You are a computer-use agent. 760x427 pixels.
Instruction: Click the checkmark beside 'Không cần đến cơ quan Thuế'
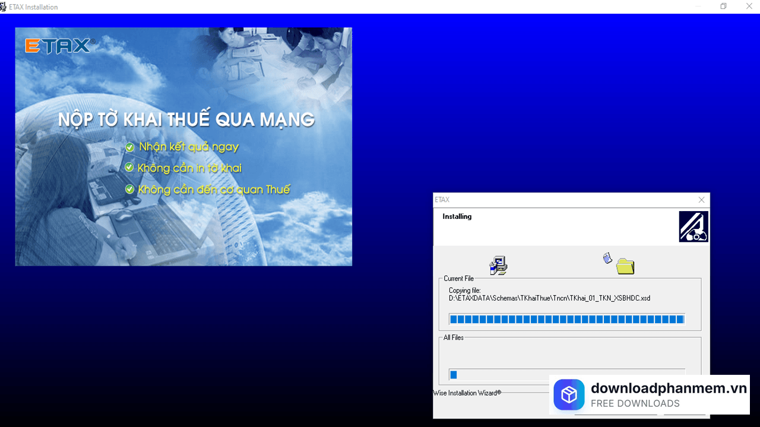click(129, 190)
